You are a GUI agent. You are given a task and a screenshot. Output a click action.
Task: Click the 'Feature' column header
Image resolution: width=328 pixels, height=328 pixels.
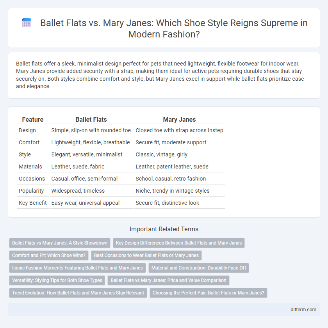pos(33,119)
